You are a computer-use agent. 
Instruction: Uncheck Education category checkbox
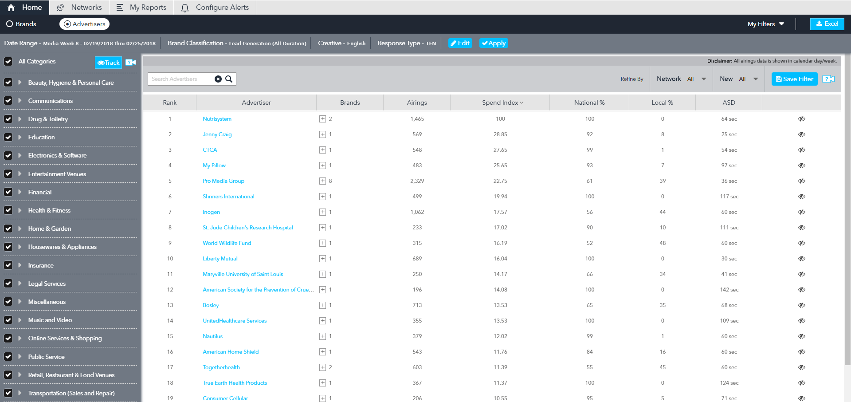[8, 137]
